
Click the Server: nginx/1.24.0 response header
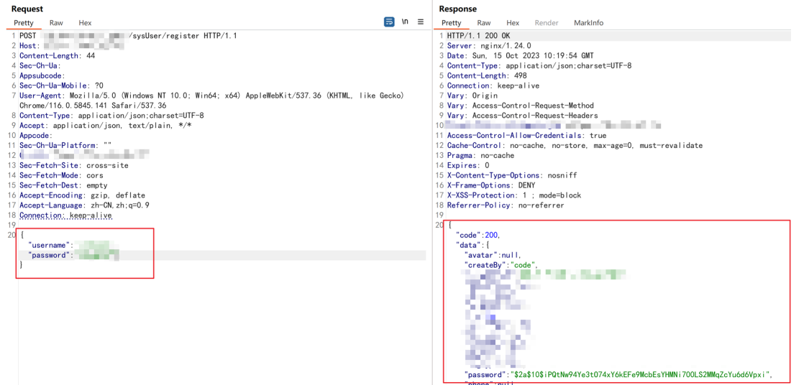point(488,46)
